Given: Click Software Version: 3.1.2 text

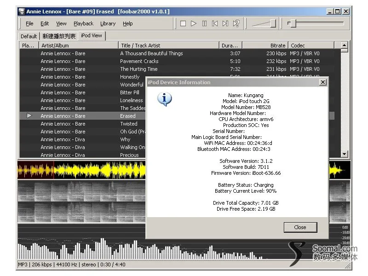Looking at the screenshot, I should 246,161.
